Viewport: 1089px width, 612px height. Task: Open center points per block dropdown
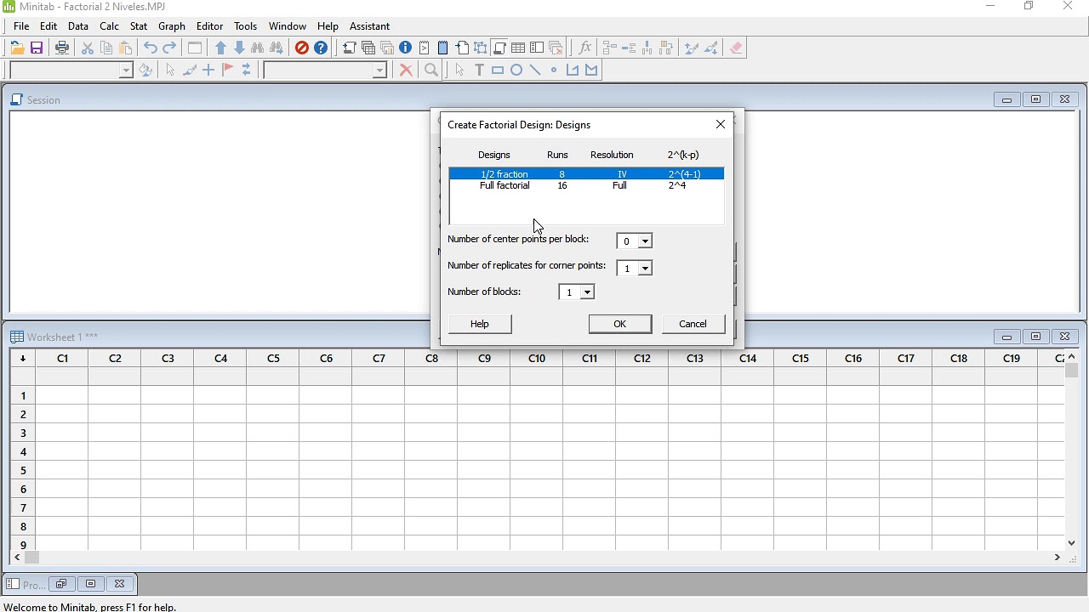click(646, 242)
